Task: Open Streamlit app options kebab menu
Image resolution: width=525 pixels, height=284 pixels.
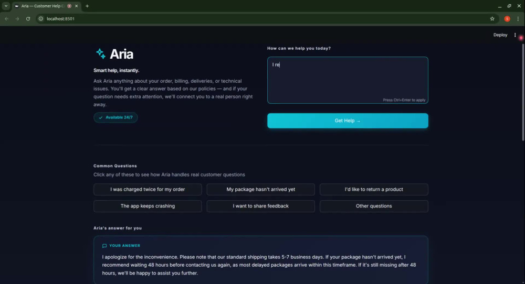Action: pyautogui.click(x=515, y=35)
